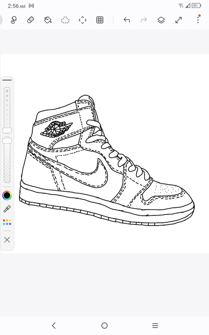Image resolution: width=209 pixels, height=335 pixels.
Task: Tap the side panel handle bar
Action: 7,80
